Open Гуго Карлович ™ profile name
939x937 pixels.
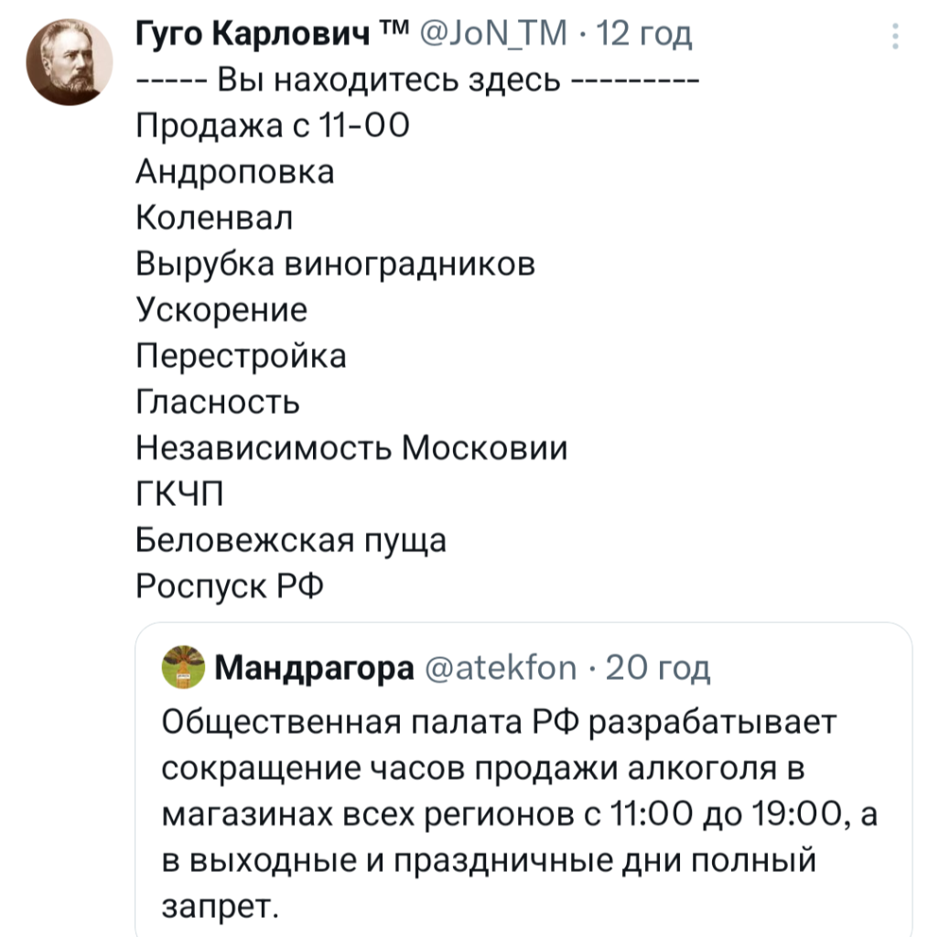(260, 35)
